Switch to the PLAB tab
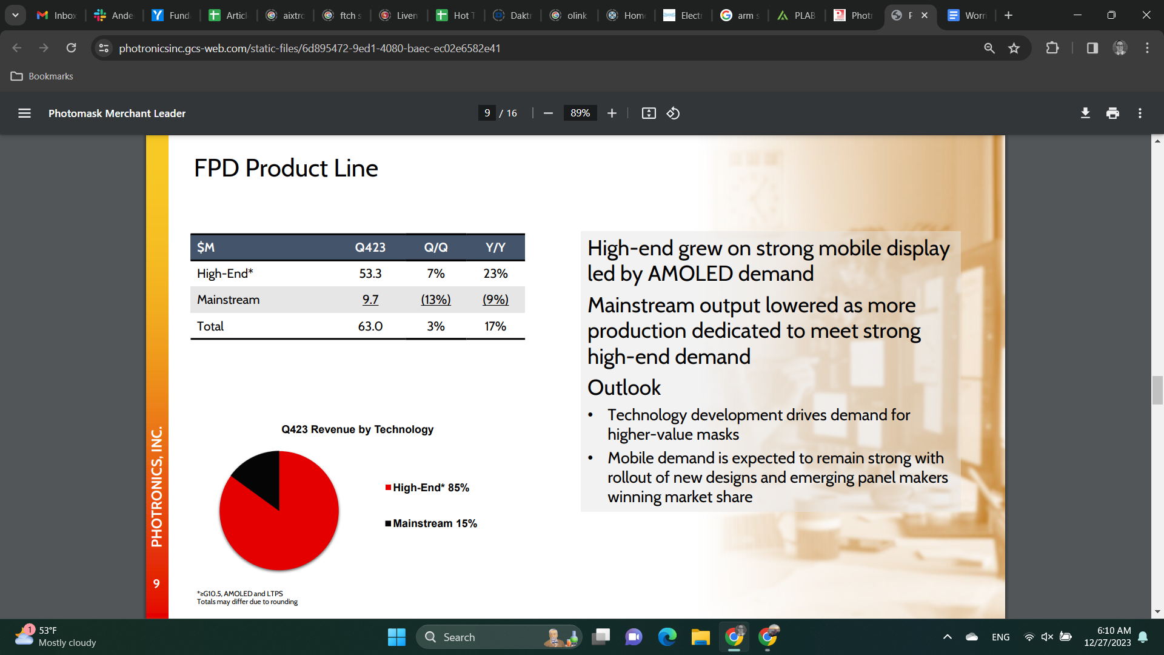1164x655 pixels. click(x=797, y=15)
